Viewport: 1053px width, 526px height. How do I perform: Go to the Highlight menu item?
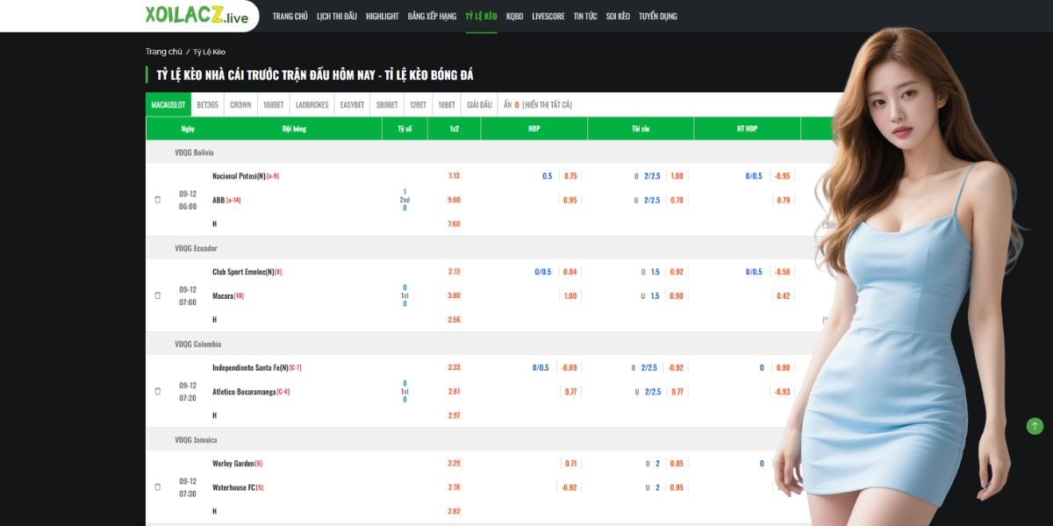(382, 17)
